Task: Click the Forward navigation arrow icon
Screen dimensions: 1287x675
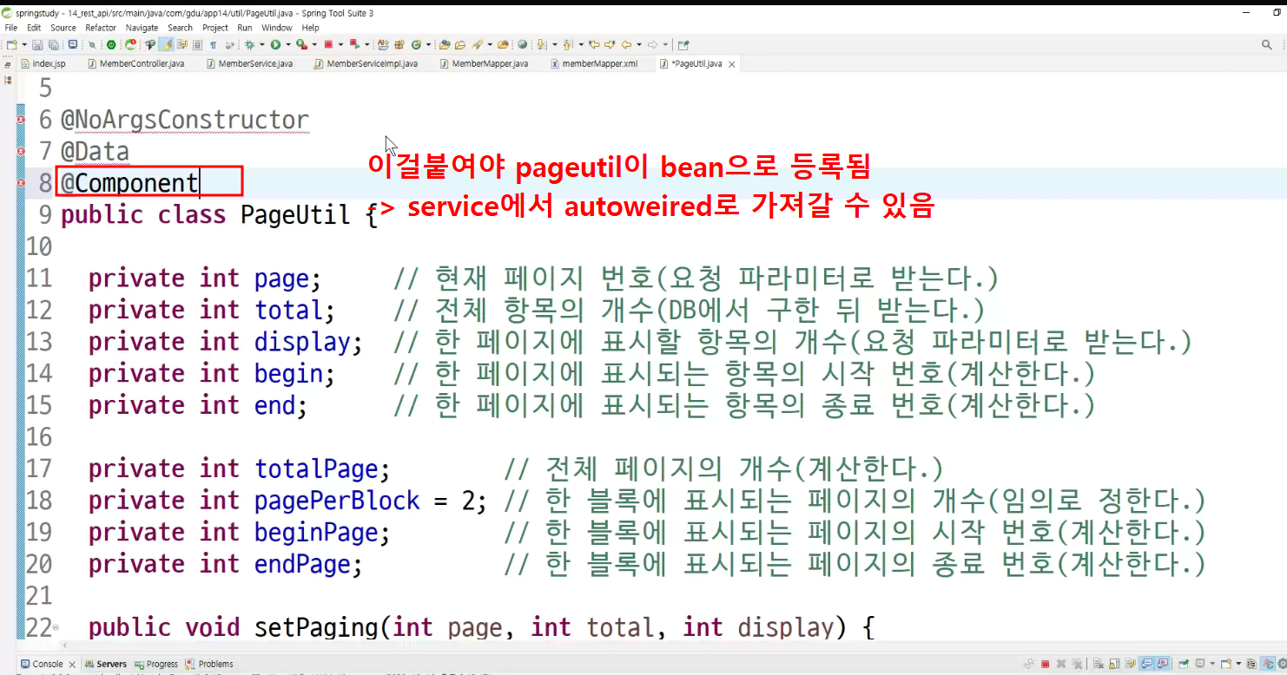Action: [652, 44]
